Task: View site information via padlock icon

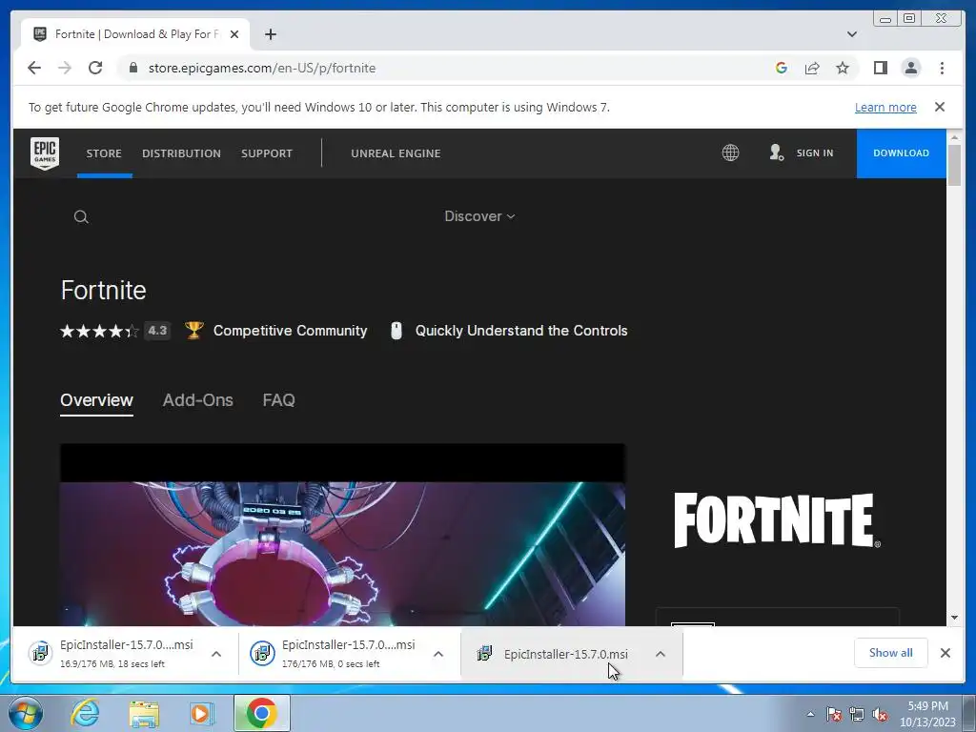Action: click(132, 68)
